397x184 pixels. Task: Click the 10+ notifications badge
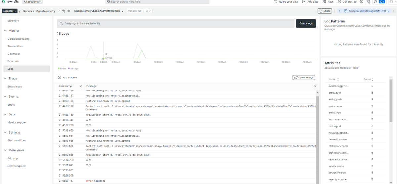click(x=382, y=2)
